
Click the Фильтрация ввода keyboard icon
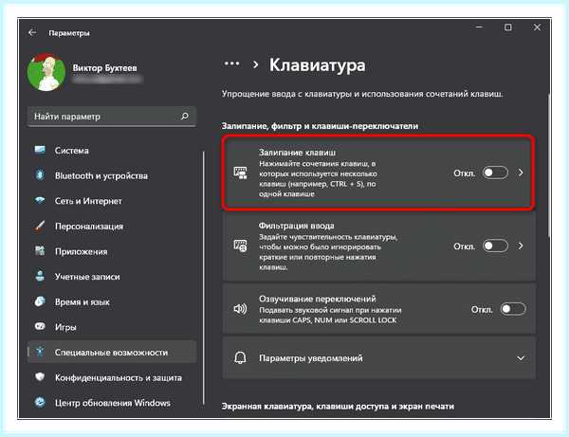(240, 246)
